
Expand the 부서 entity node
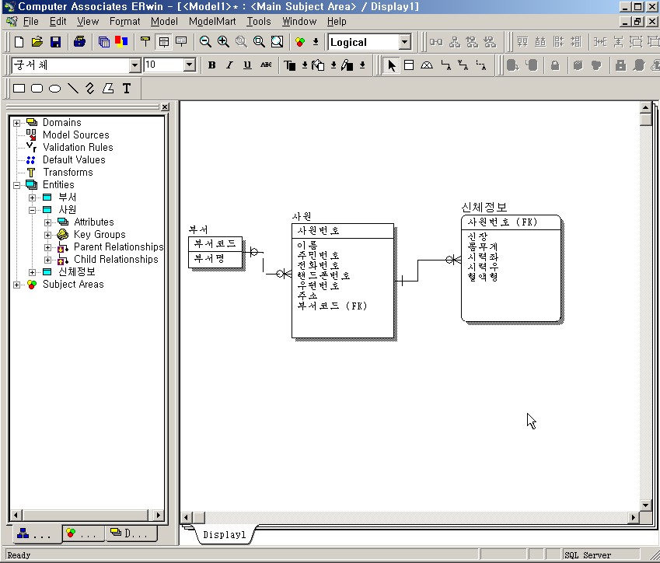(32, 198)
